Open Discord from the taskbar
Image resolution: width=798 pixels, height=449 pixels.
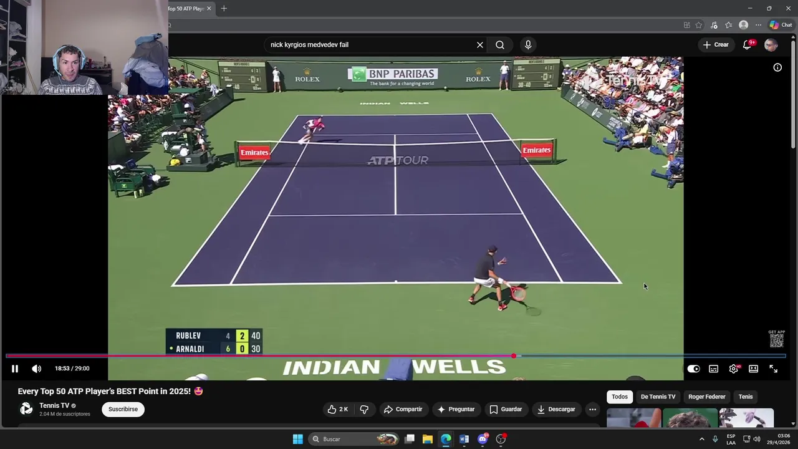[483, 439]
